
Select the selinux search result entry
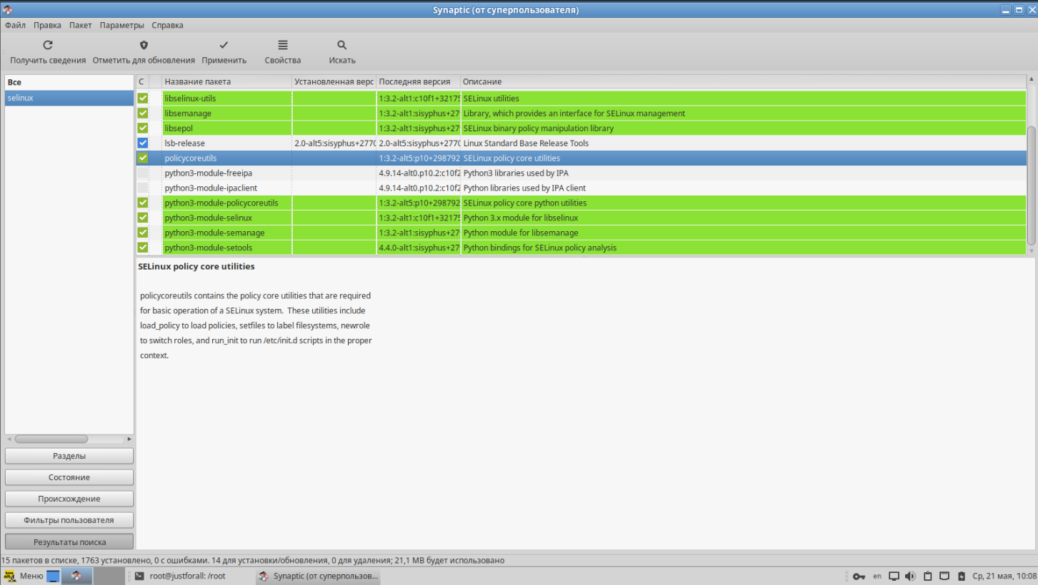(x=69, y=98)
